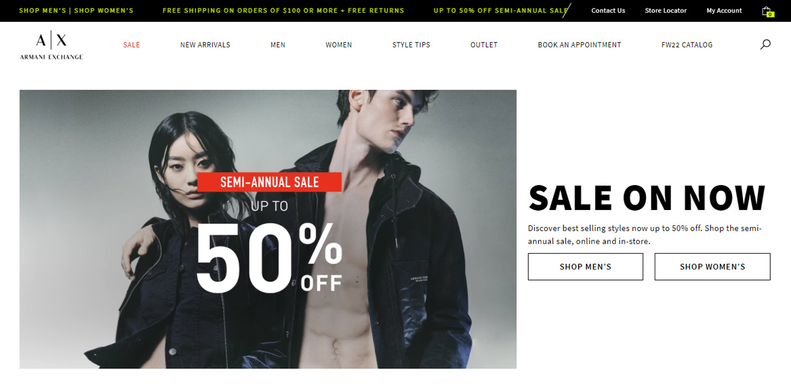This screenshot has width=791, height=391.
Task: Click the semi-annual sale hero image
Action: point(268,229)
